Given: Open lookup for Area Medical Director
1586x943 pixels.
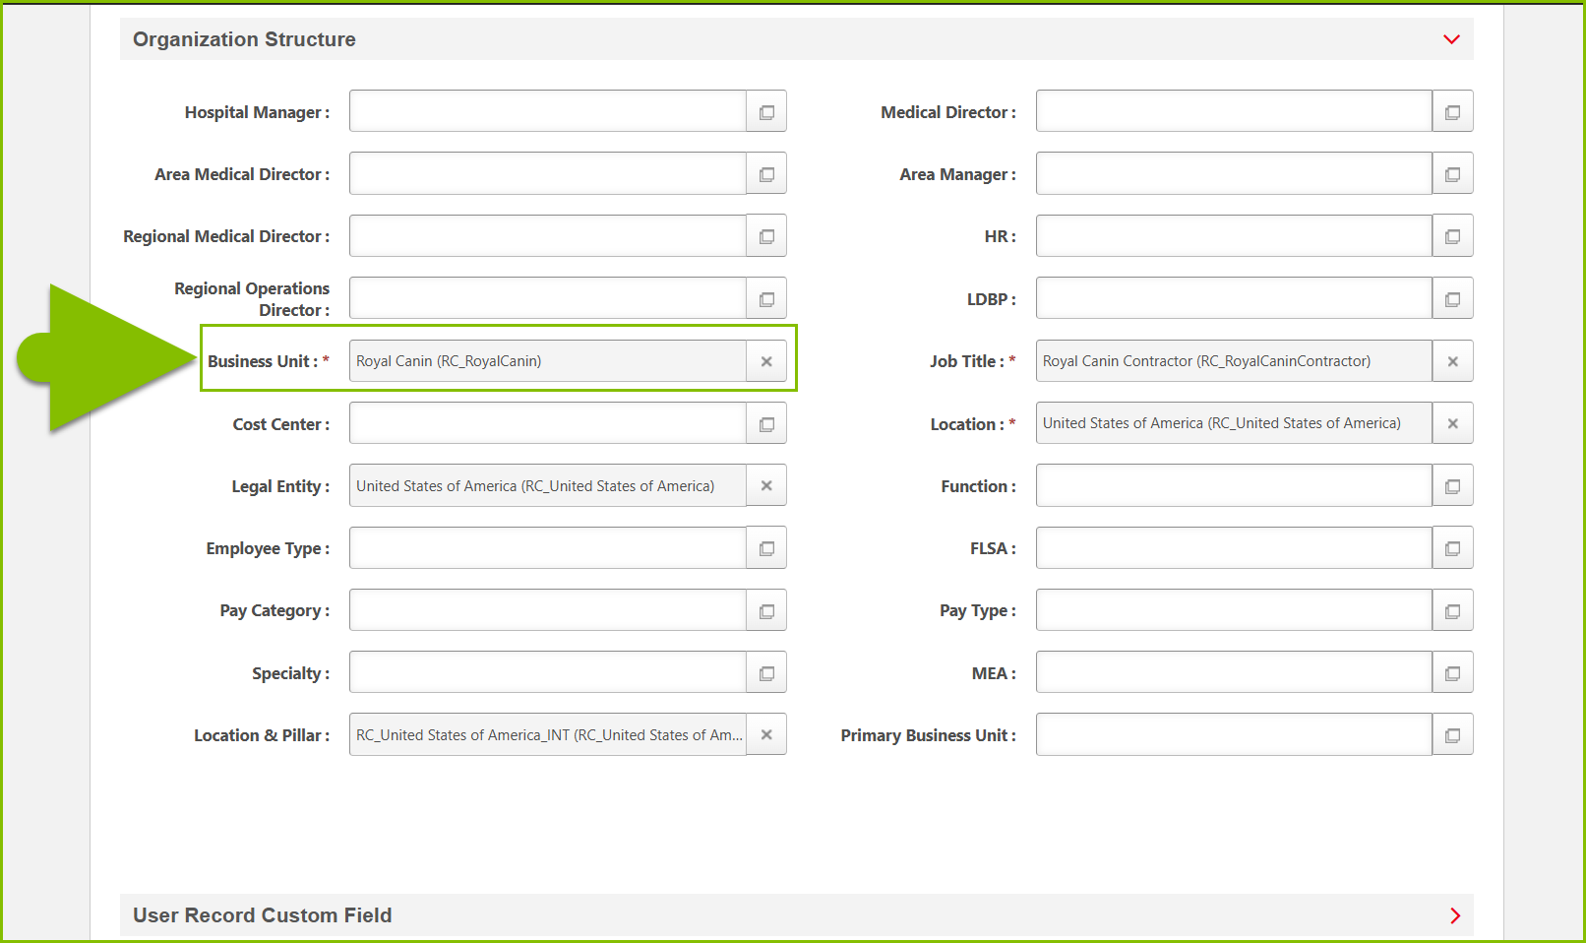Looking at the screenshot, I should (x=766, y=174).
